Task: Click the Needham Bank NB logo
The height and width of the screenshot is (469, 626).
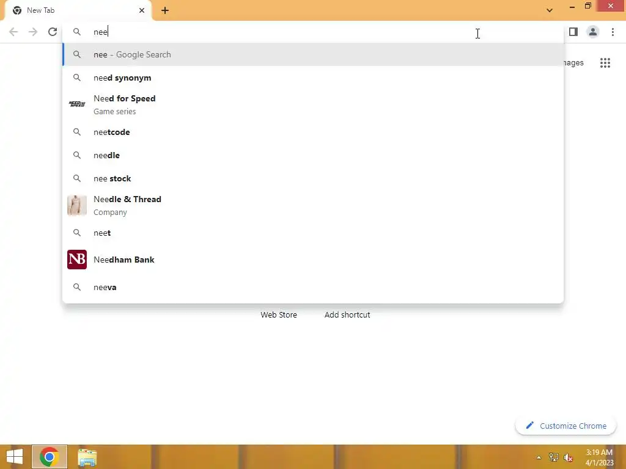Action: [x=77, y=260]
